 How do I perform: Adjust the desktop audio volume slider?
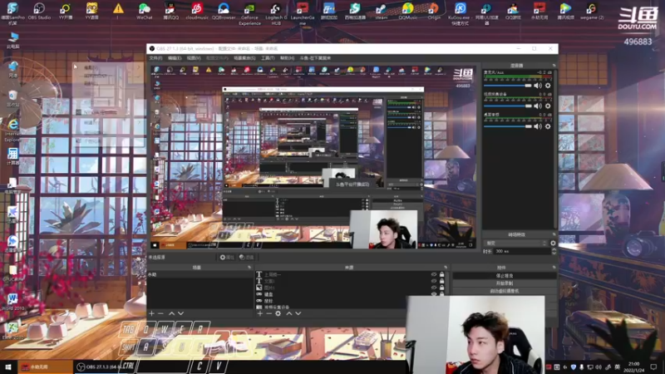(508, 126)
